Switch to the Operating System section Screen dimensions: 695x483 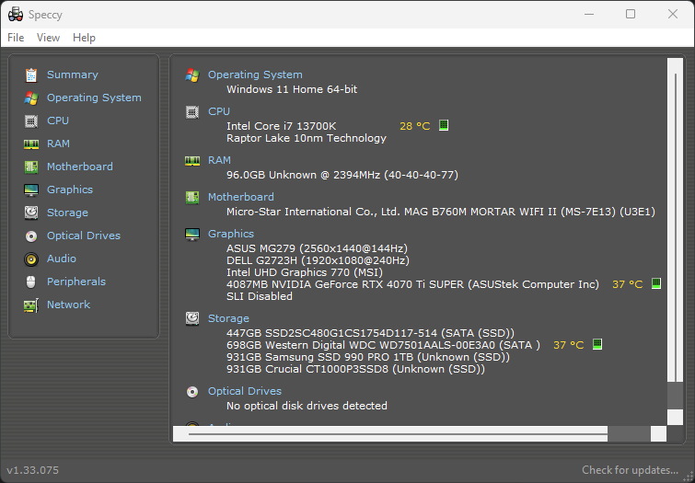click(x=94, y=98)
